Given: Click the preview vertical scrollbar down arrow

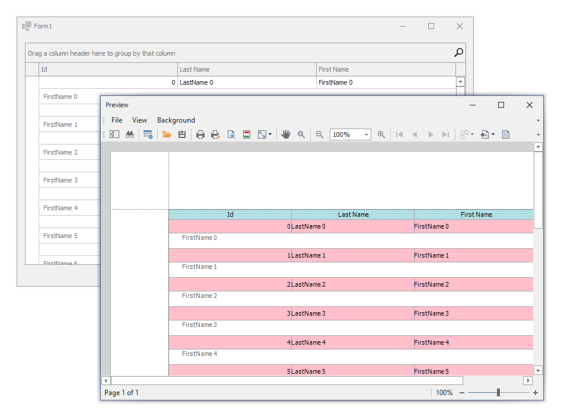Looking at the screenshot, I should tap(538, 371).
